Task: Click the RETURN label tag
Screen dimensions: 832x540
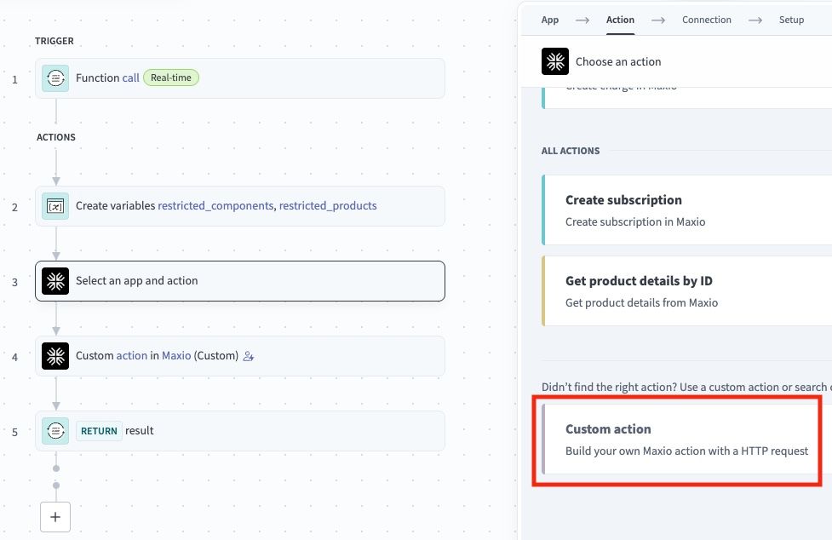Action: [x=99, y=431]
